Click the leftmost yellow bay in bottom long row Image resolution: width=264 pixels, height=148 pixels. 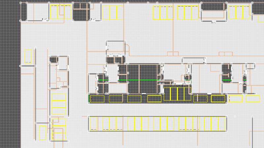pos(93,124)
